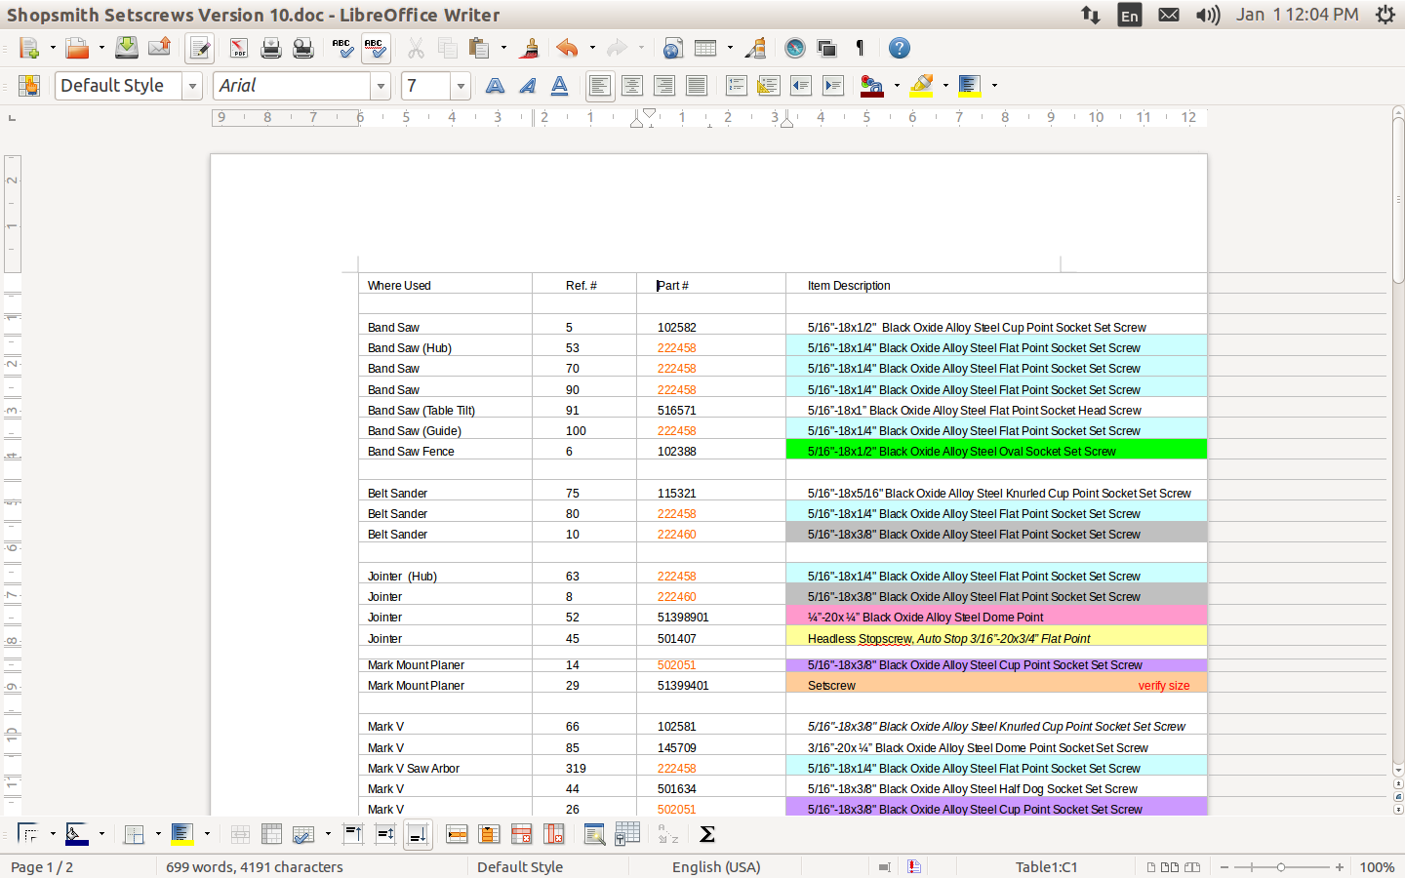Insert a table row

click(x=457, y=834)
